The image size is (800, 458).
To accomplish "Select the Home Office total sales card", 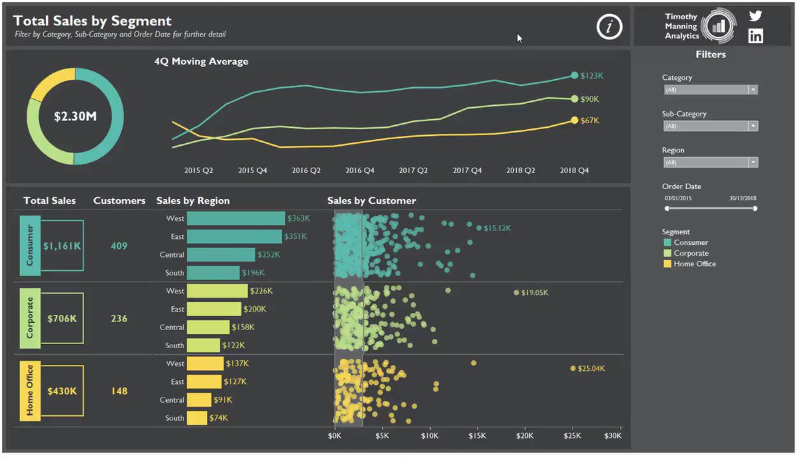I will coord(52,391).
